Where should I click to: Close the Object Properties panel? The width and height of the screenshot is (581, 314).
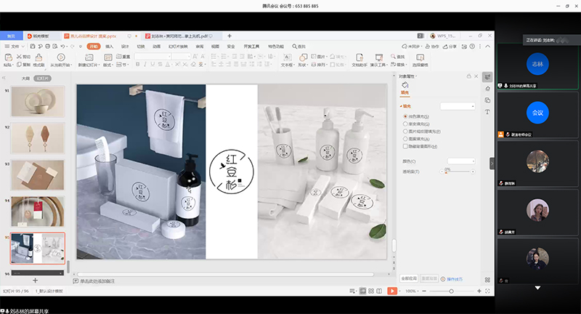[x=476, y=76]
